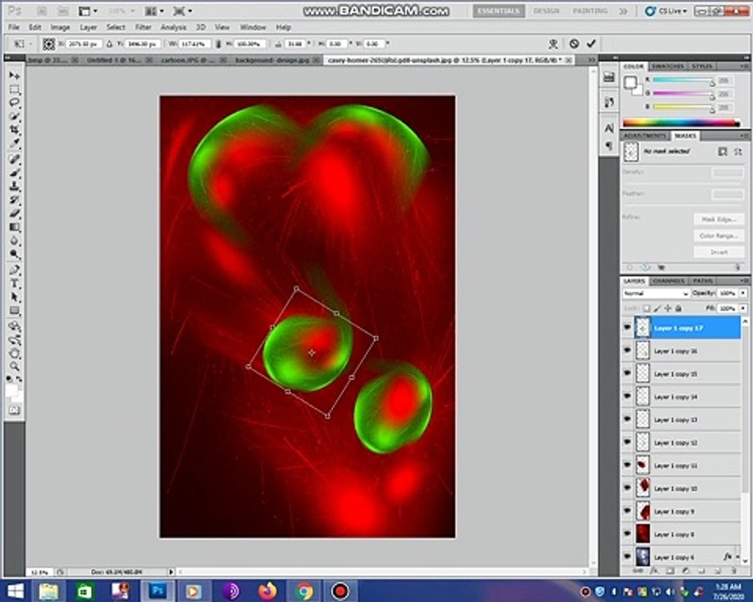Image resolution: width=753 pixels, height=602 pixels.
Task: Open the layer Fill slider arrow
Action: coord(743,309)
